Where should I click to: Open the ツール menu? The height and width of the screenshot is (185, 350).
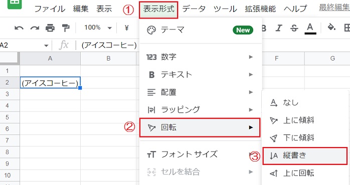(225, 9)
